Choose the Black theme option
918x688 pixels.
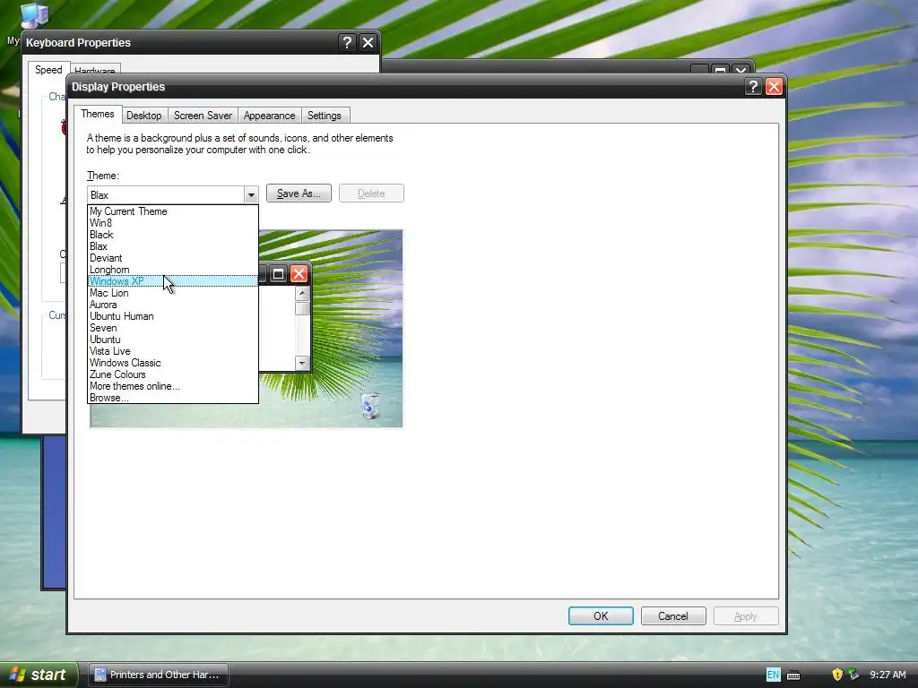pyautogui.click(x=173, y=235)
